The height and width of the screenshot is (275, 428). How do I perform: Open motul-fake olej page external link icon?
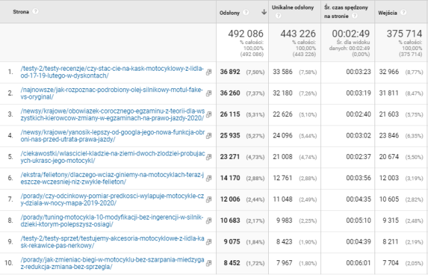(x=209, y=93)
